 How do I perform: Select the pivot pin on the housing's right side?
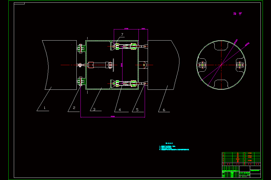(144, 65)
